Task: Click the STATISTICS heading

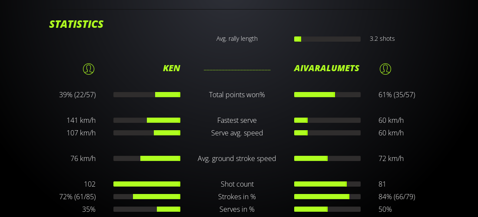Action: click(x=76, y=24)
